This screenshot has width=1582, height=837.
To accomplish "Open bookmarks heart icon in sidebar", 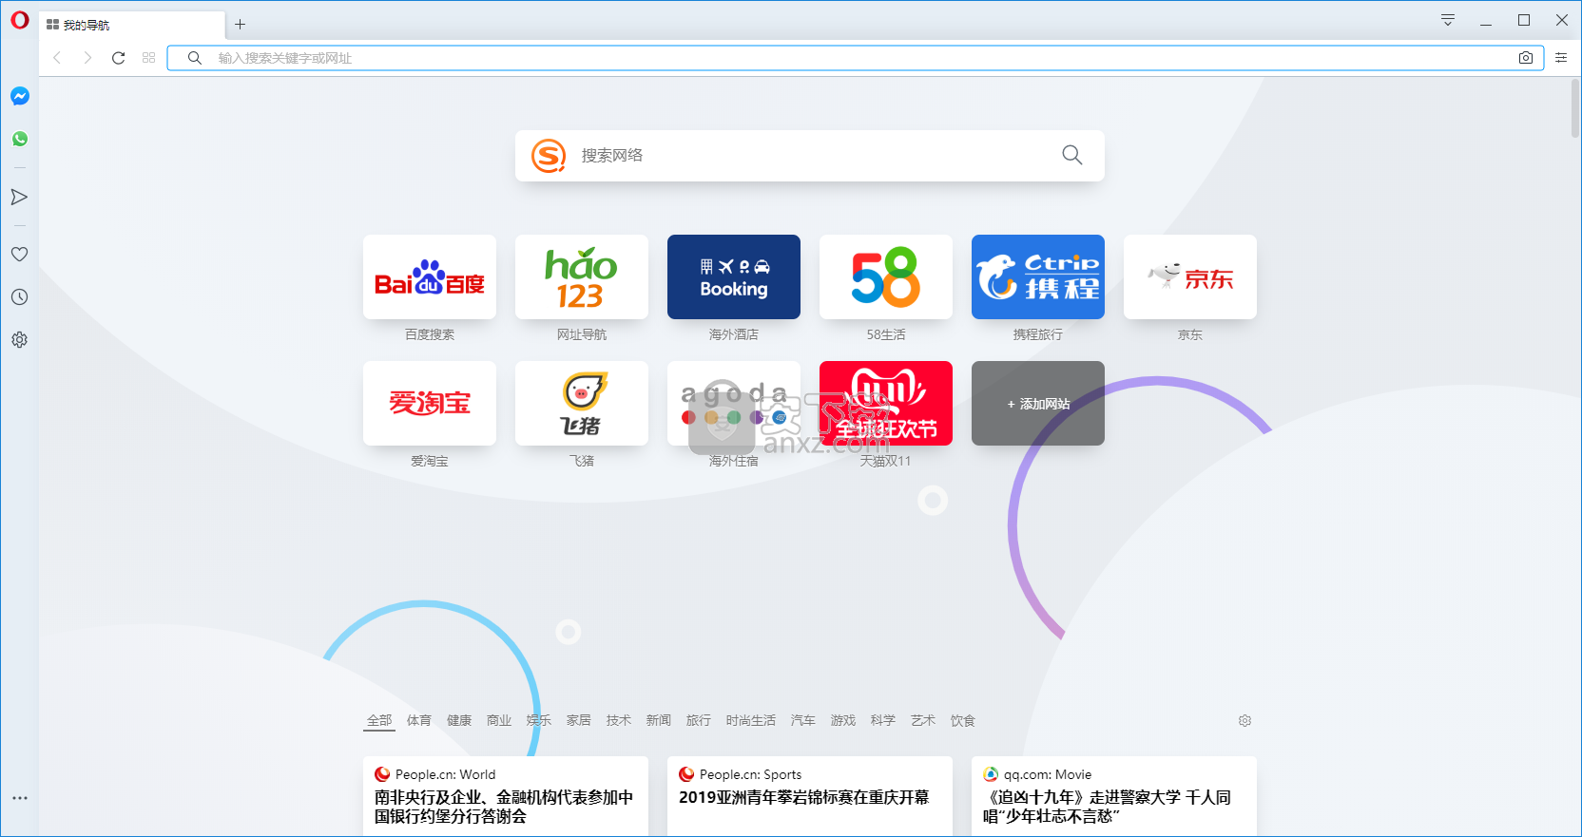I will (19, 254).
